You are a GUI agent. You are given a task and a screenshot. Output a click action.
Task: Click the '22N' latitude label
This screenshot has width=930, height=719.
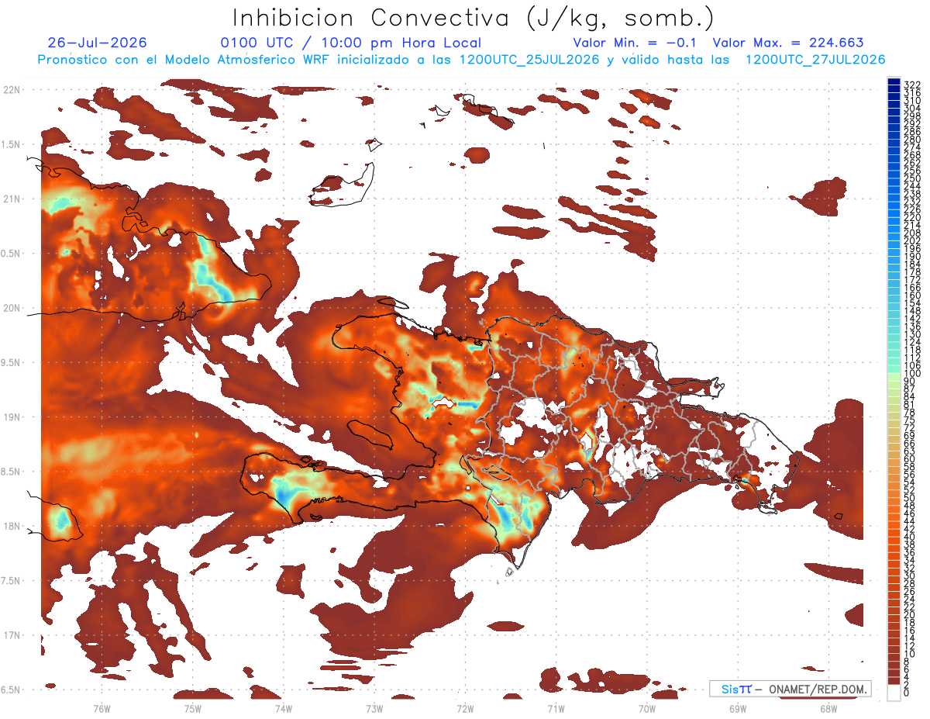pos(12,90)
